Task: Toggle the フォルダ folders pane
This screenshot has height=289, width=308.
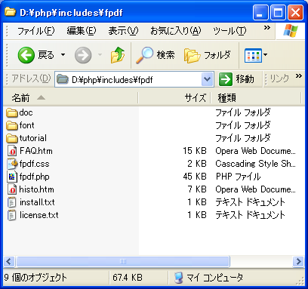Action: click(x=208, y=55)
